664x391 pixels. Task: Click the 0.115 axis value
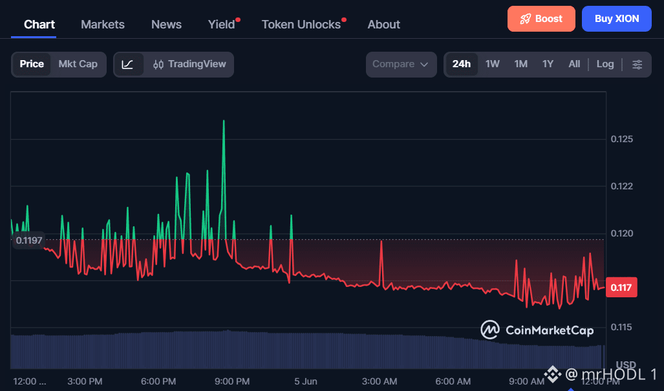(621, 327)
